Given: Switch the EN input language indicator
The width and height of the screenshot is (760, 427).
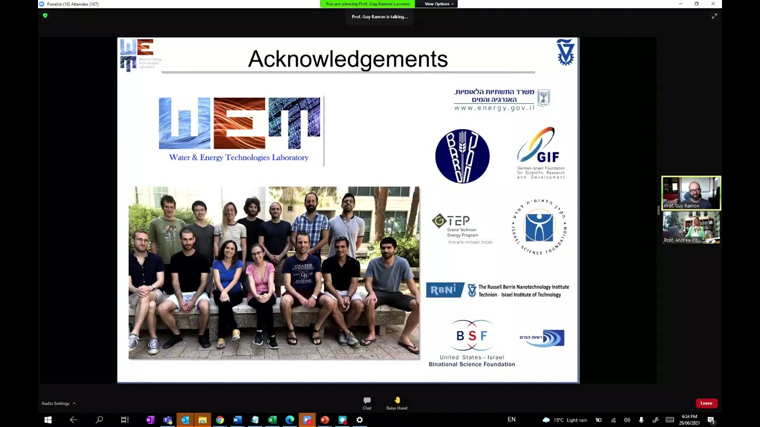Looking at the screenshot, I should [x=511, y=420].
